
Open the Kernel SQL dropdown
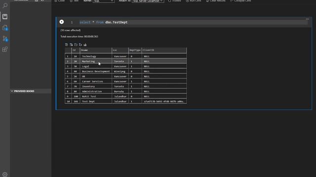104,1
